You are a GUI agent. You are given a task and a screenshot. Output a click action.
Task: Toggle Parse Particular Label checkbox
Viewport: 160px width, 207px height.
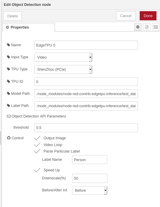coord(37,151)
